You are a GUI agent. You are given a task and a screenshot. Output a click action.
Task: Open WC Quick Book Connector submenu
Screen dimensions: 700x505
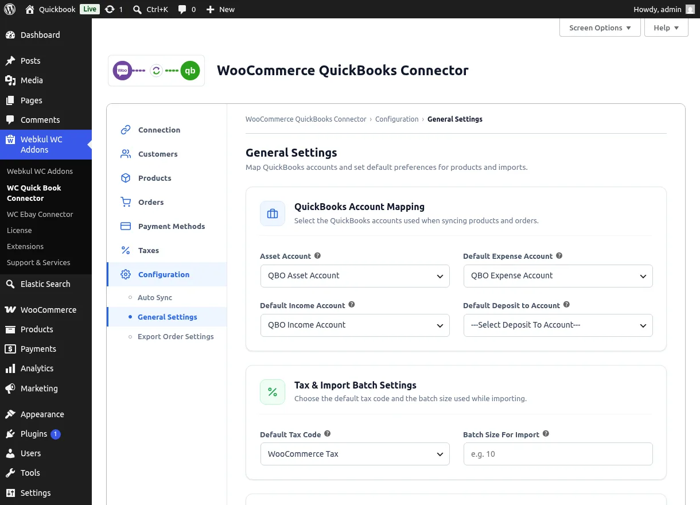(34, 193)
